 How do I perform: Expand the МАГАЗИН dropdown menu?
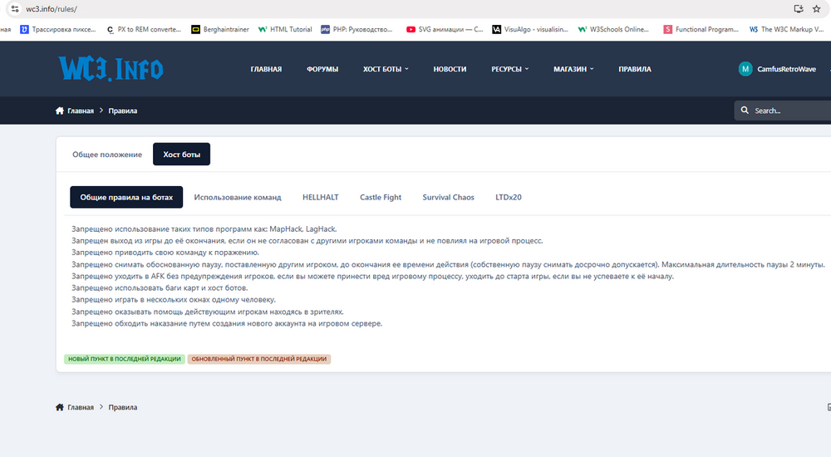(x=573, y=69)
